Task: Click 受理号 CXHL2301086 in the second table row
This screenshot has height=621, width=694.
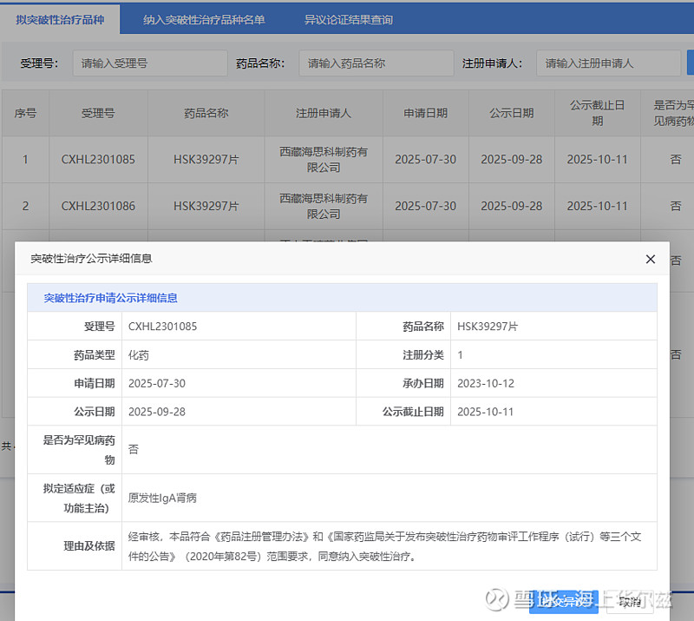Action: tap(98, 207)
